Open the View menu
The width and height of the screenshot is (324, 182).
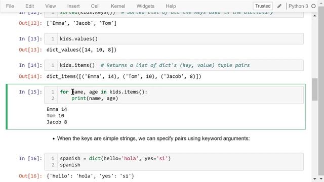click(x=51, y=6)
